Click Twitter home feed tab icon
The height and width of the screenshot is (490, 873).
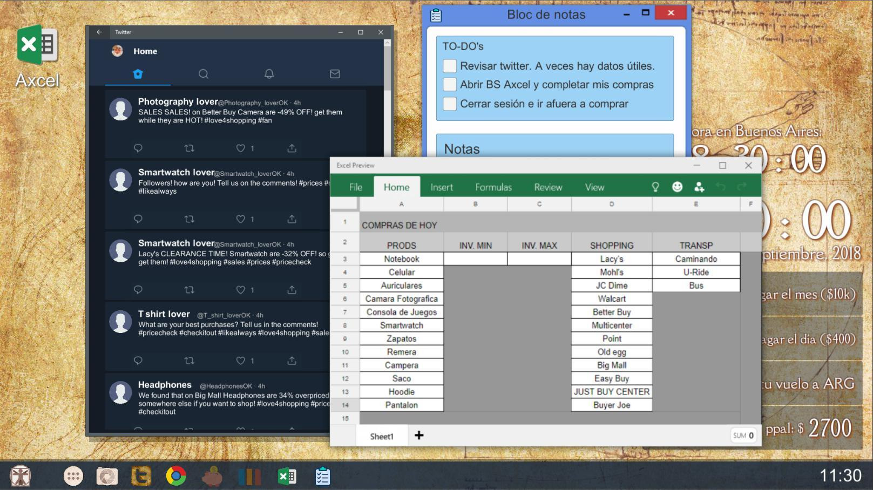click(138, 74)
